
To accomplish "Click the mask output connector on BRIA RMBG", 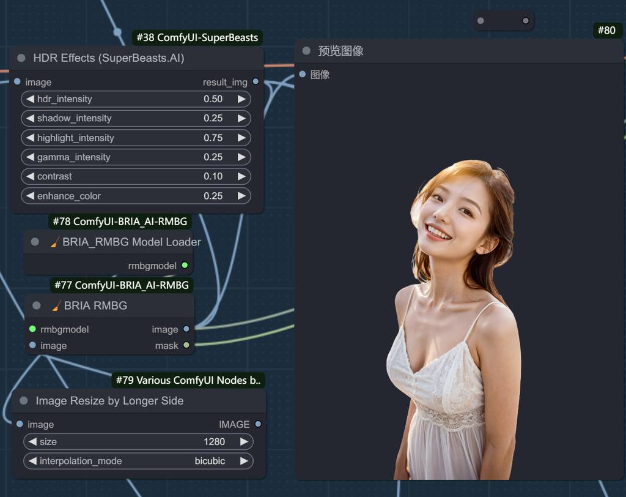I will (x=186, y=345).
